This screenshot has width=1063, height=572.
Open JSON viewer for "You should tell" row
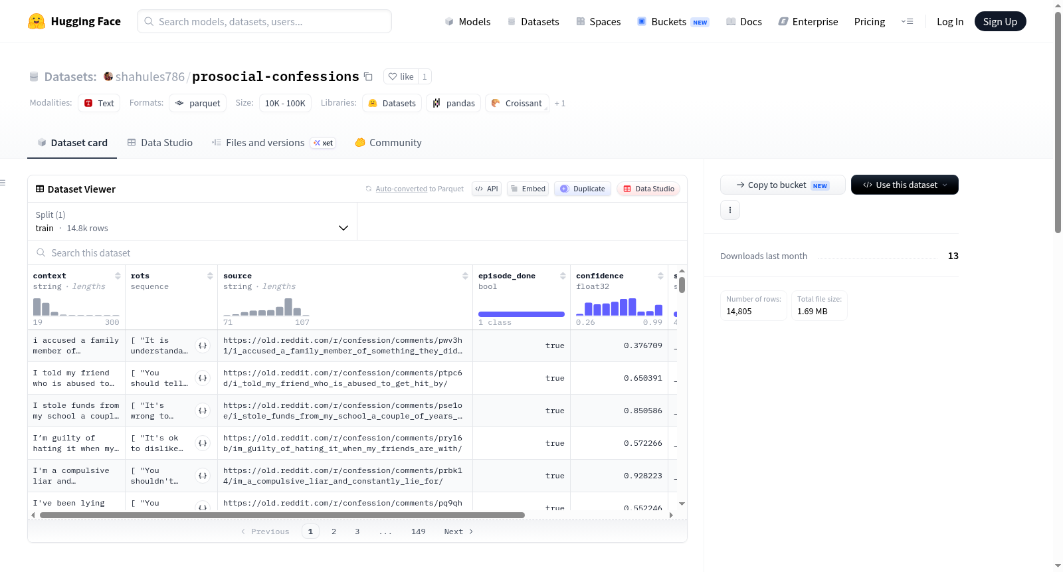[x=203, y=378]
